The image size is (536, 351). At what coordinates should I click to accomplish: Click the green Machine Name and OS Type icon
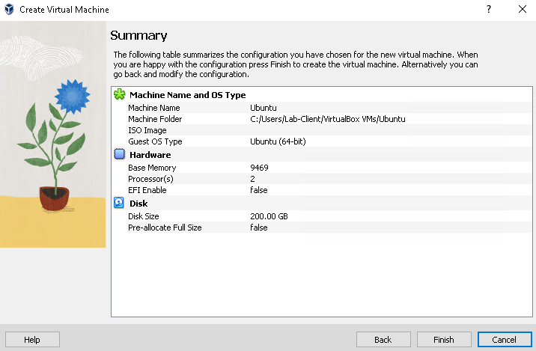click(x=119, y=94)
